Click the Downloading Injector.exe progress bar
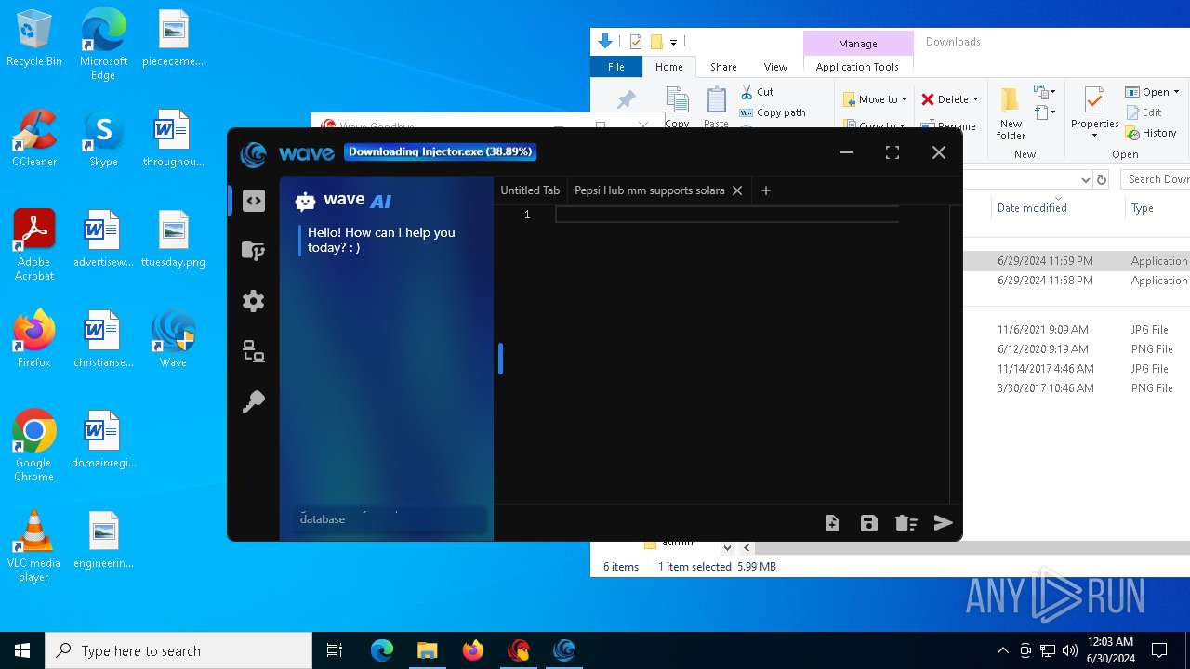 click(441, 151)
